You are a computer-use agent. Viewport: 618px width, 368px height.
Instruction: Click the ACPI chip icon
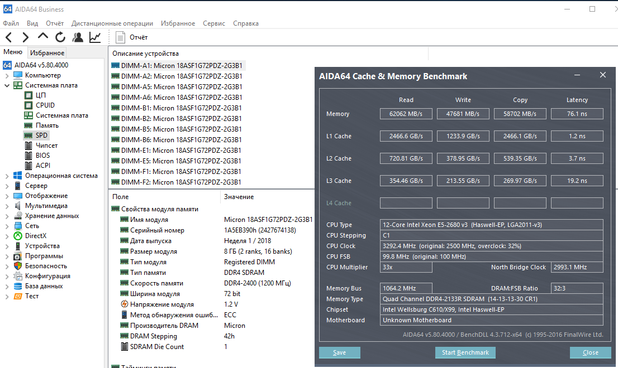click(x=28, y=166)
